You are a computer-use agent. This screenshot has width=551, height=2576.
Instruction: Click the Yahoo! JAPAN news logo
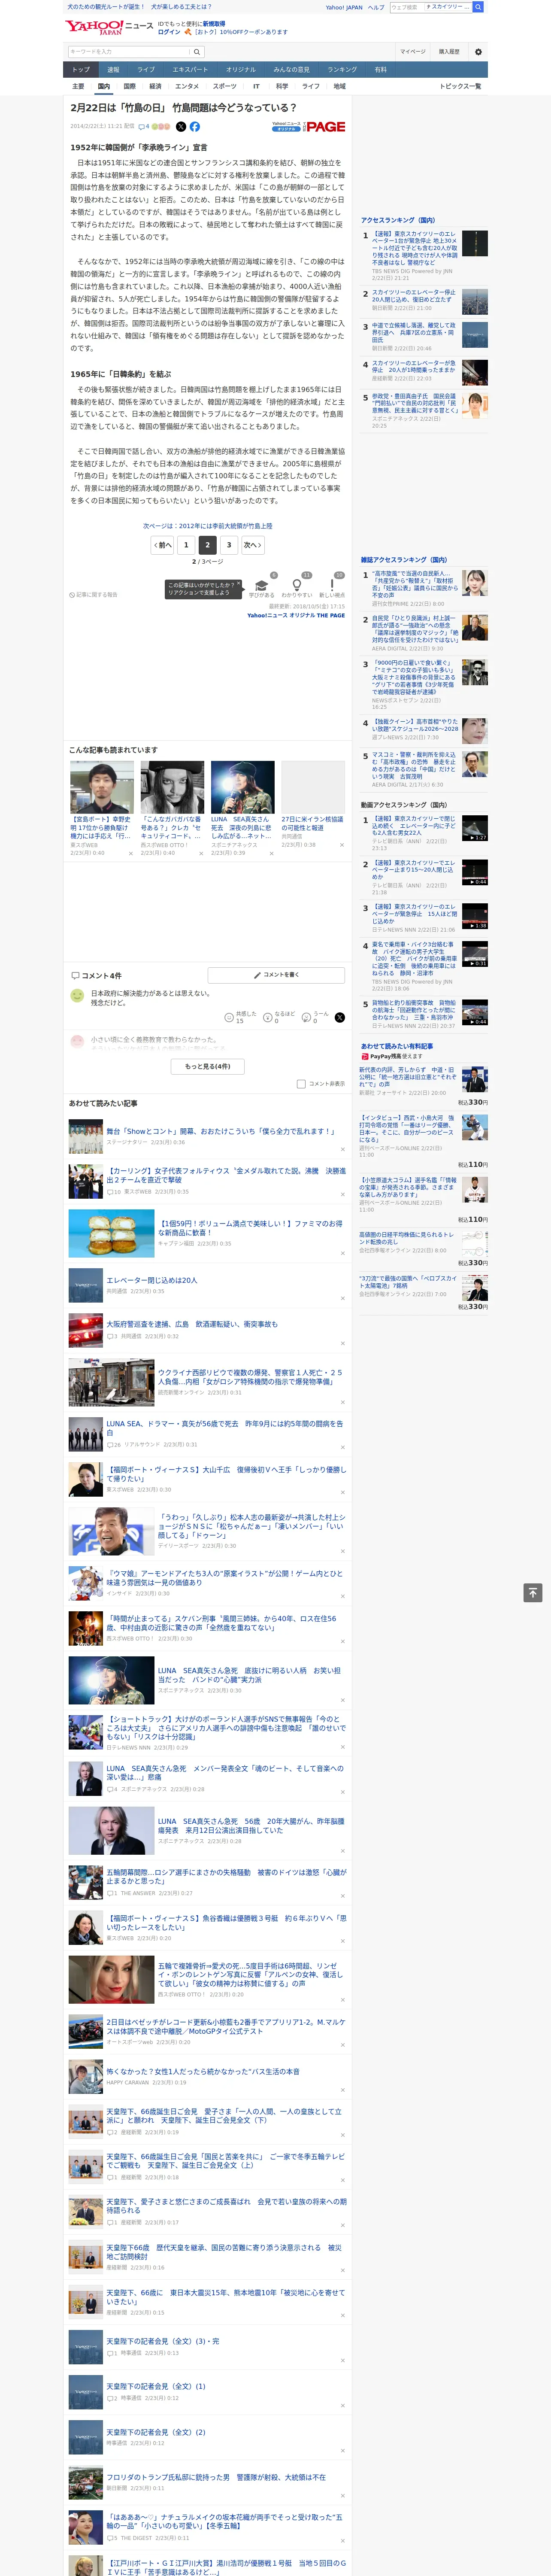(x=110, y=27)
